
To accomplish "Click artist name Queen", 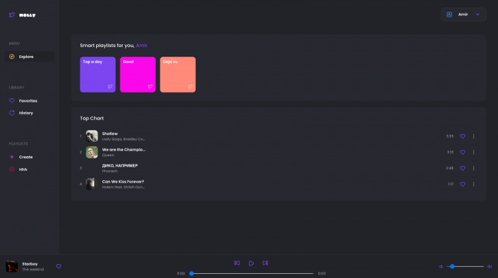I will click(108, 155).
